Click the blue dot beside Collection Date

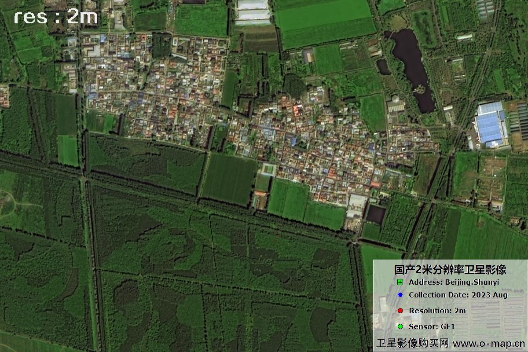tap(400, 295)
